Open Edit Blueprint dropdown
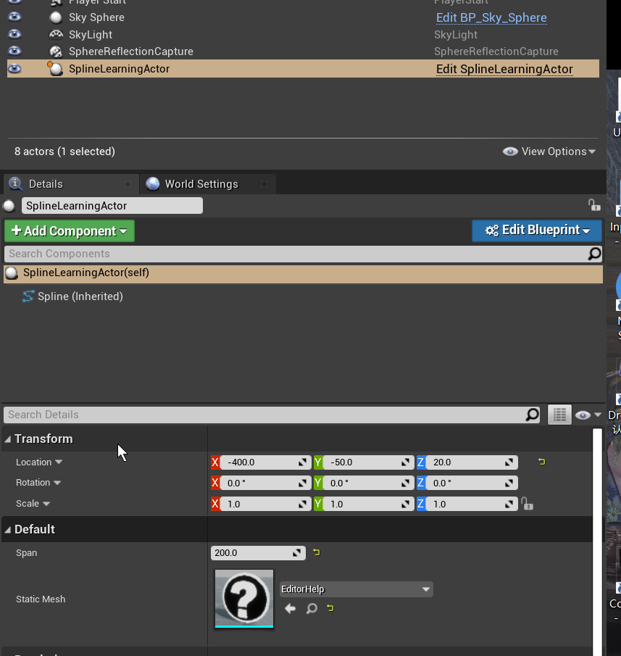The image size is (621, 656). point(537,231)
